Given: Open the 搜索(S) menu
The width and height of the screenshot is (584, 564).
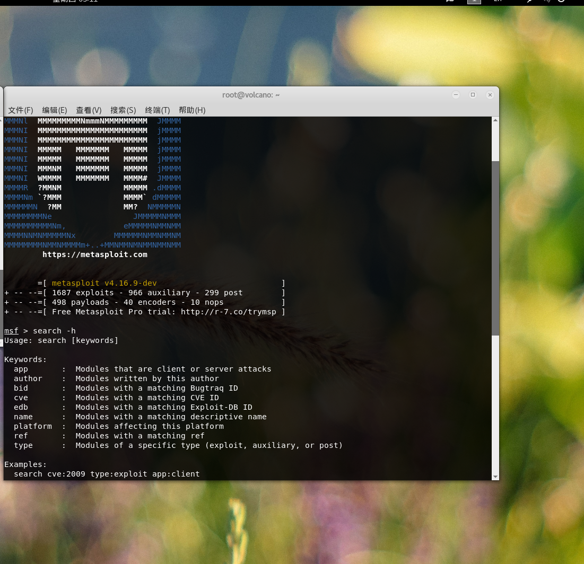Looking at the screenshot, I should tap(123, 110).
